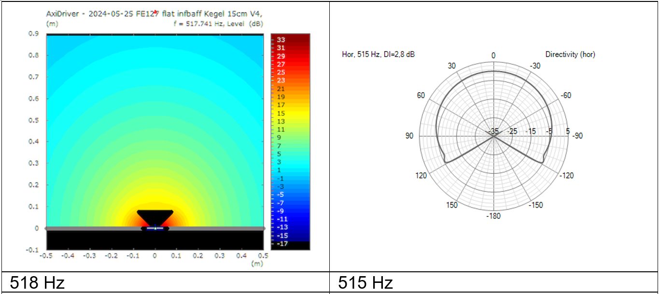The height and width of the screenshot is (294, 660).
Task: Click the 'Directivity (hor)' heading
Action: tap(570, 55)
